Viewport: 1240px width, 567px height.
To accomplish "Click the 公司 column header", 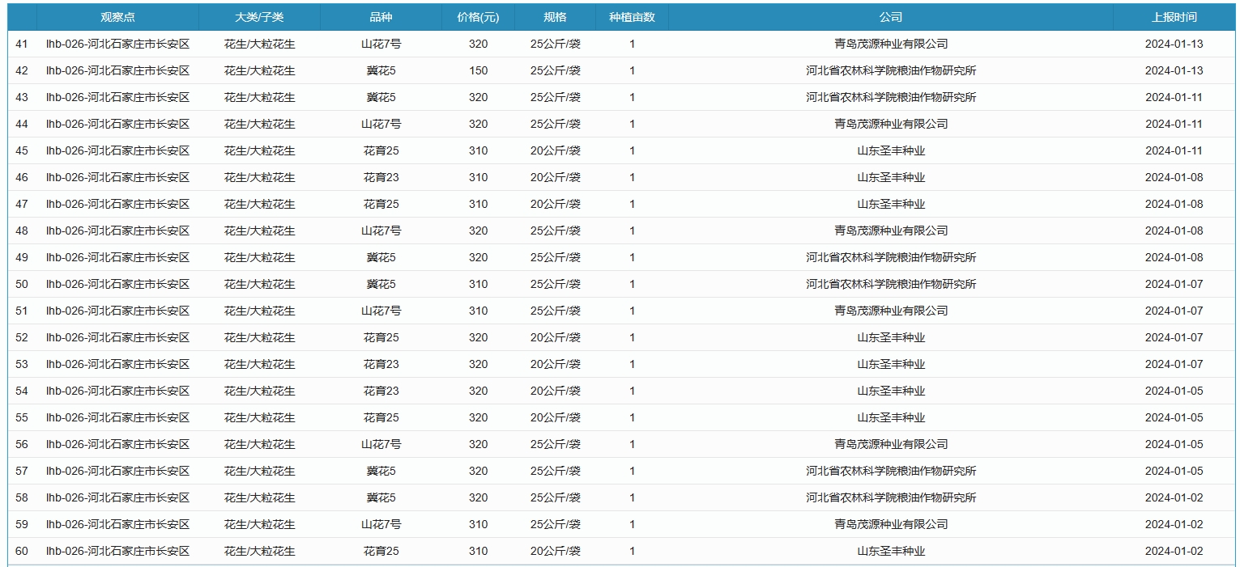I will (x=891, y=17).
